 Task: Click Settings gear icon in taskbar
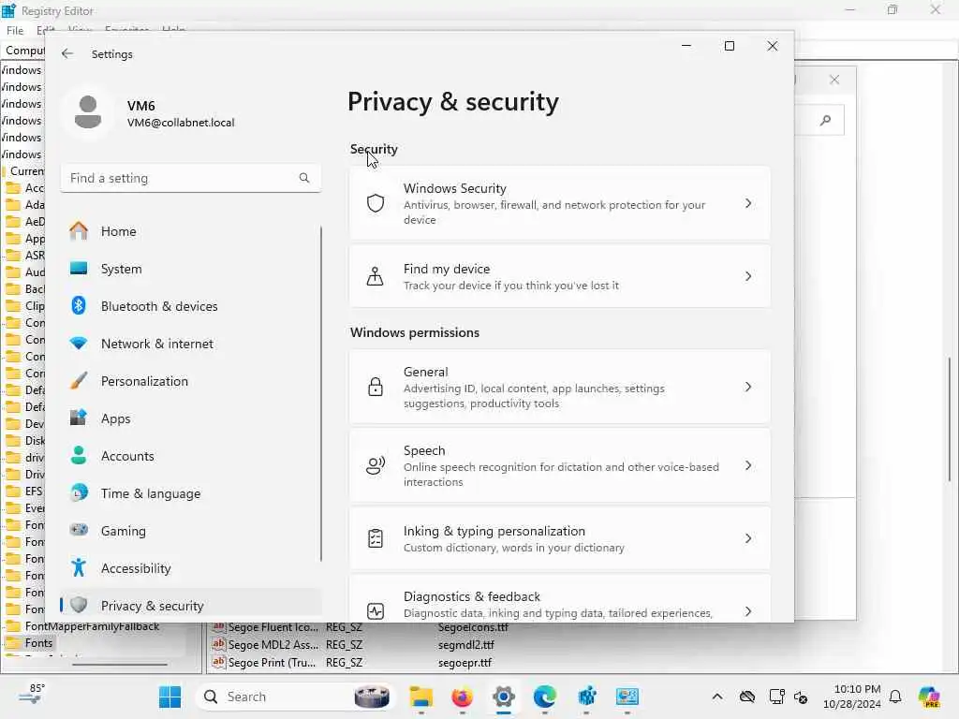(503, 697)
